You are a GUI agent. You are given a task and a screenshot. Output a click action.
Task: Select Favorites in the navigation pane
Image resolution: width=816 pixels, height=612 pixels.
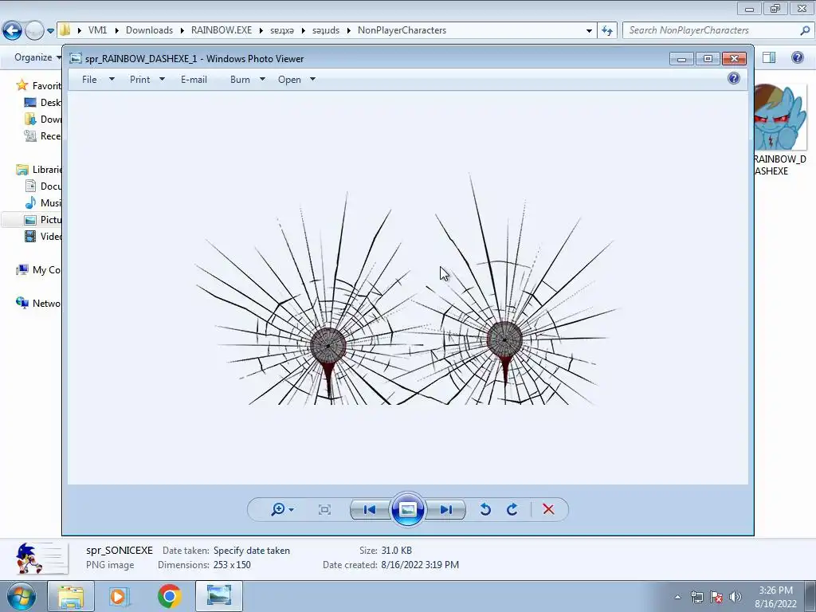click(x=38, y=86)
